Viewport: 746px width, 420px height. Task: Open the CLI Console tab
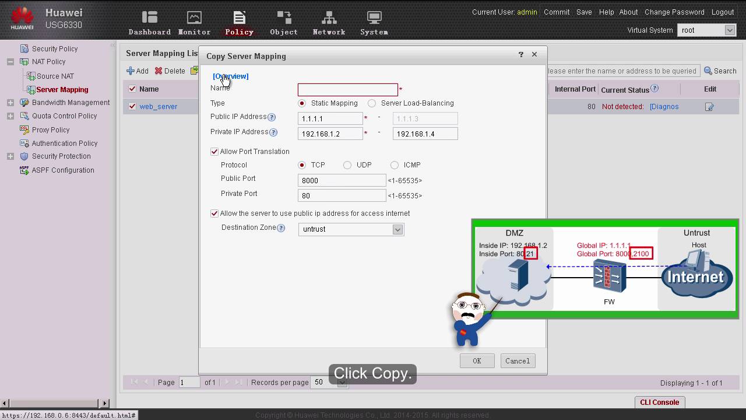coord(659,402)
